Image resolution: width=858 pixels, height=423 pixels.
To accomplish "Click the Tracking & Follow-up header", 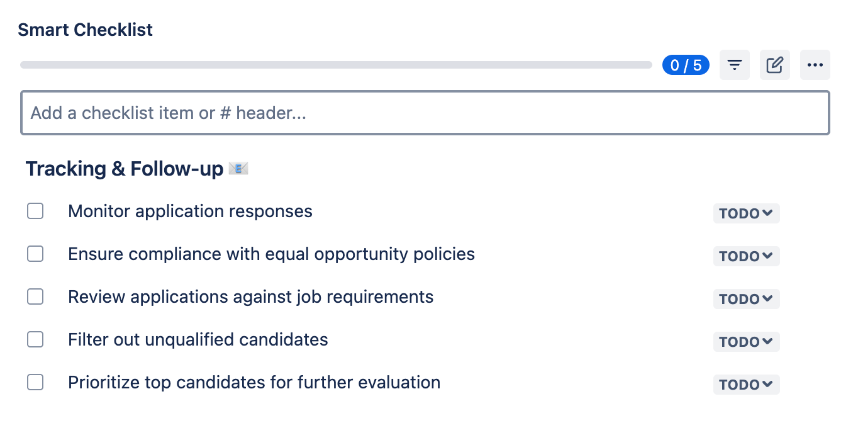I will [125, 169].
